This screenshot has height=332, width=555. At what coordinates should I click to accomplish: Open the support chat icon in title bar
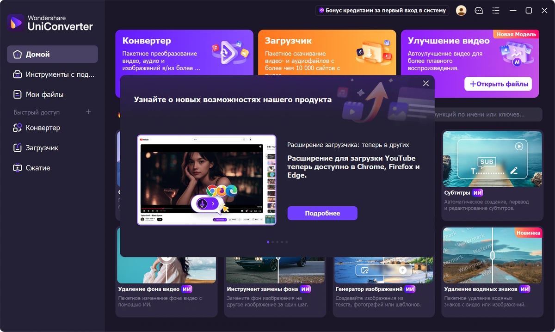pyautogui.click(x=479, y=10)
